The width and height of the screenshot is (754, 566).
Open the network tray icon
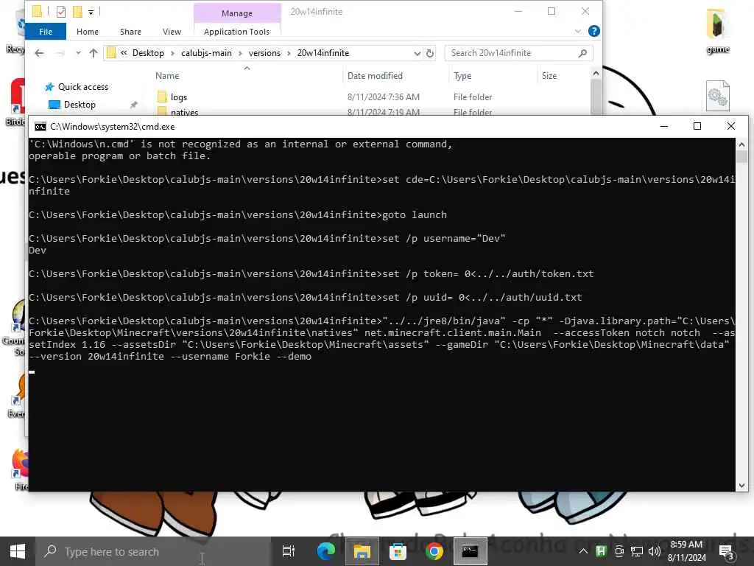coord(637,551)
